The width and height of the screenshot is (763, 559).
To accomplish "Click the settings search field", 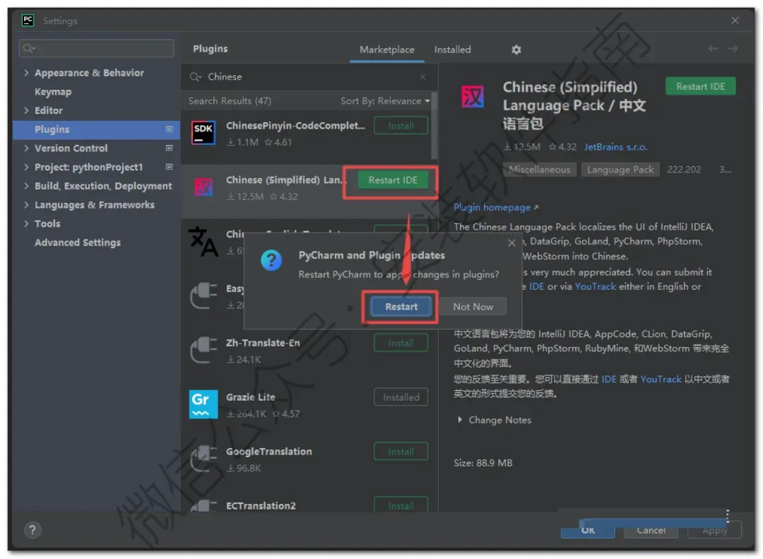I will tap(96, 48).
